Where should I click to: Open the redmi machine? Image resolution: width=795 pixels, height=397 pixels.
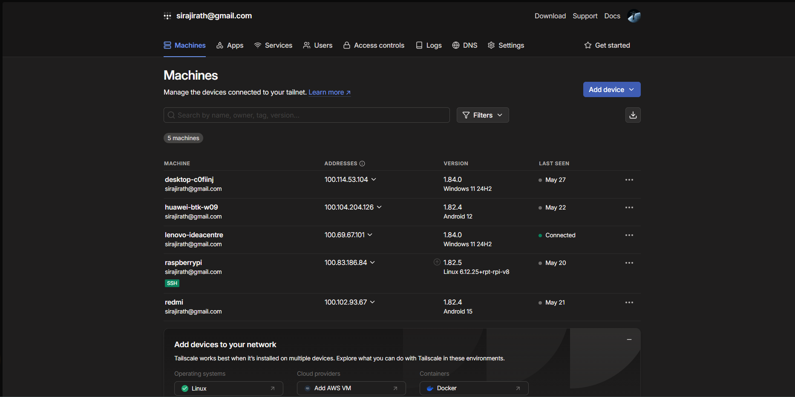[x=174, y=302]
